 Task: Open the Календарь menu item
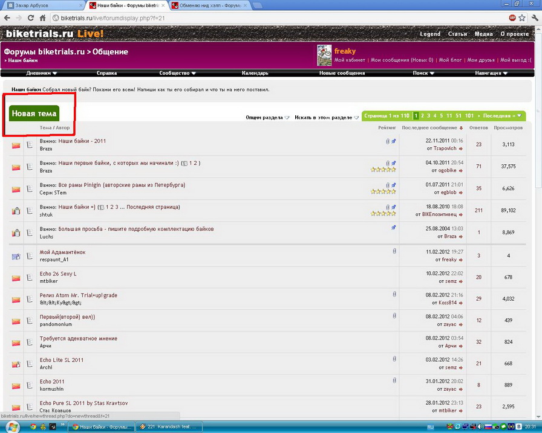point(255,73)
